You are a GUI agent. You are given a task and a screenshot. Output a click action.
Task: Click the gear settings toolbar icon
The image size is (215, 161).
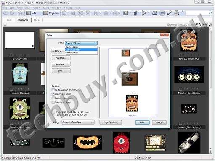(x=64, y=13)
